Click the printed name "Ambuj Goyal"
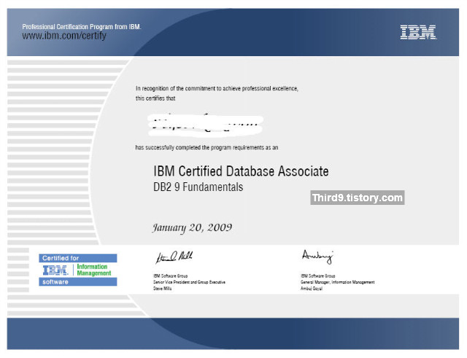Image resolution: width=467 pixels, height=358 pixels. click(312, 288)
